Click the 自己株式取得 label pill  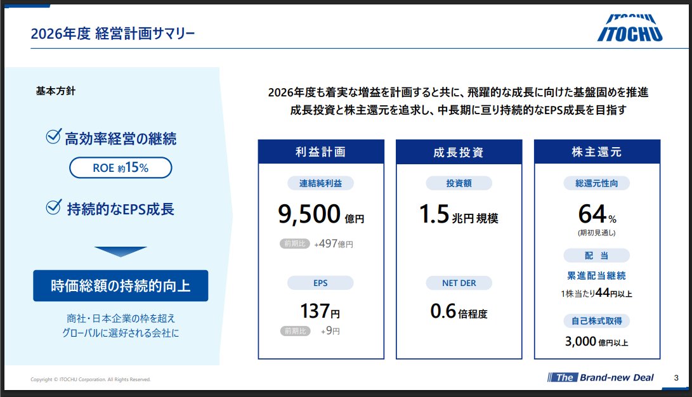point(597,321)
